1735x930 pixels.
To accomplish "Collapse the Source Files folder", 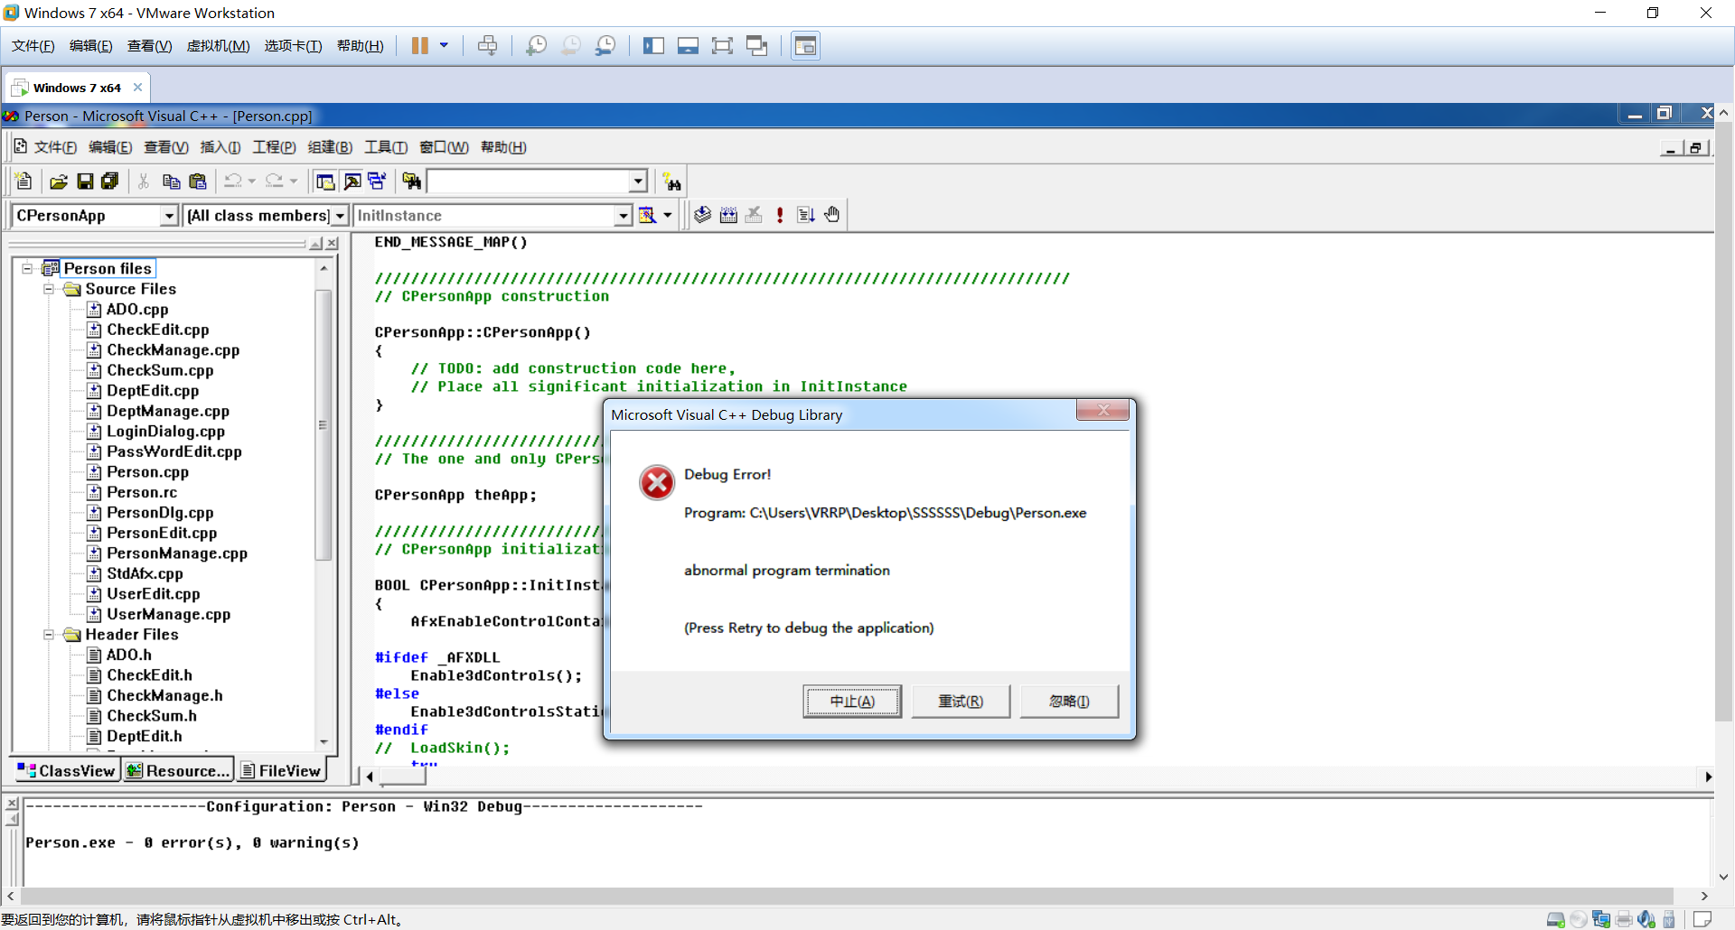I will [49, 289].
